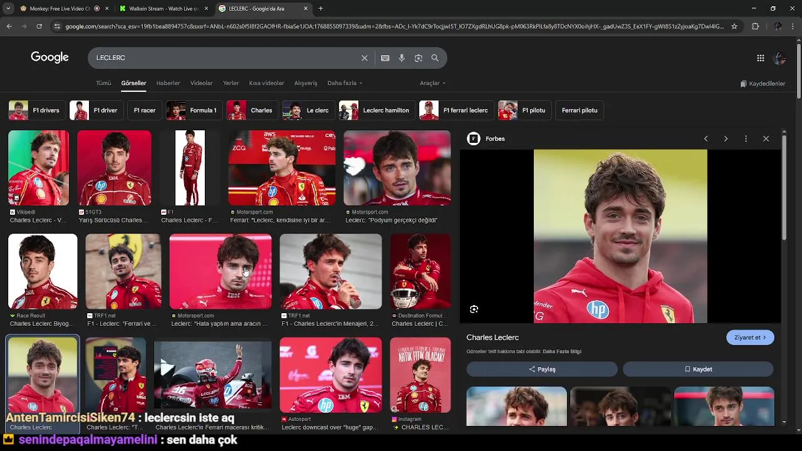Filter by Ferrari pilotu chip

[x=580, y=110]
